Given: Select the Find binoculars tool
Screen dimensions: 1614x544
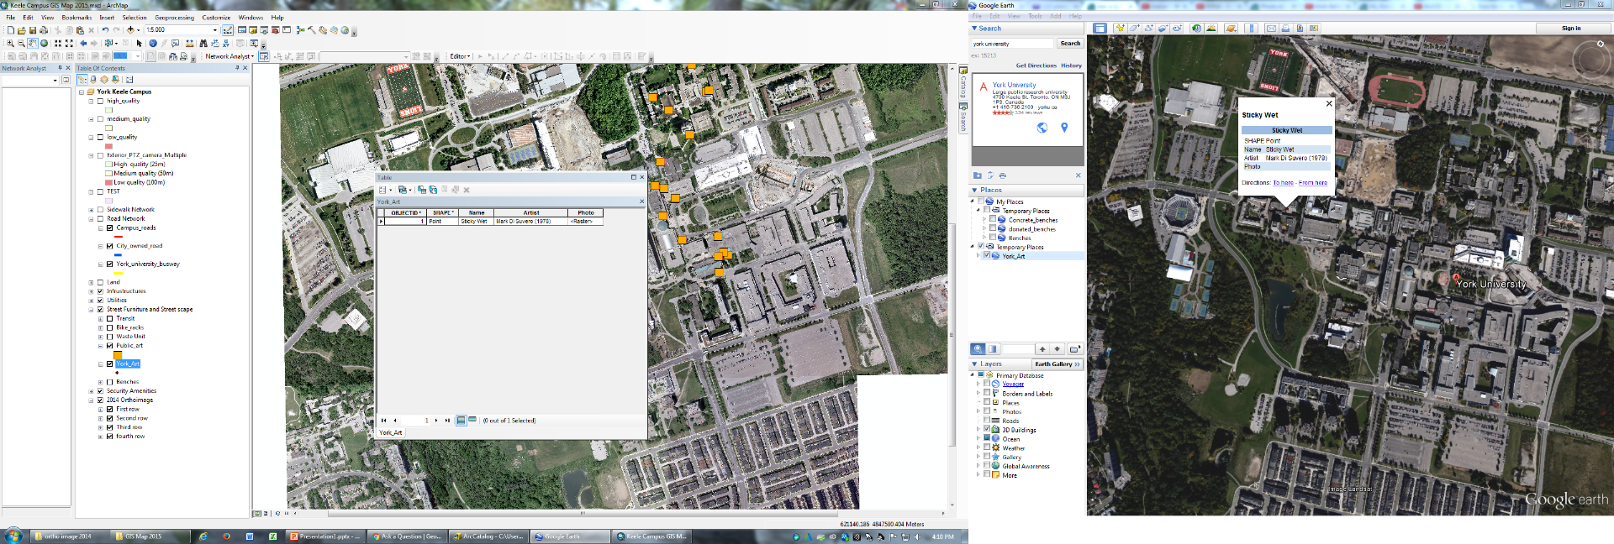Looking at the screenshot, I should [203, 43].
